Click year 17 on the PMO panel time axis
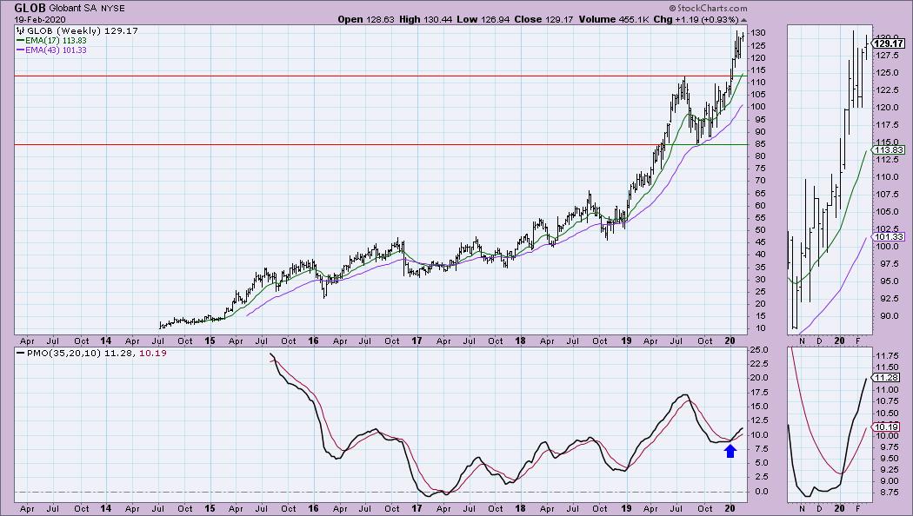 [x=417, y=508]
